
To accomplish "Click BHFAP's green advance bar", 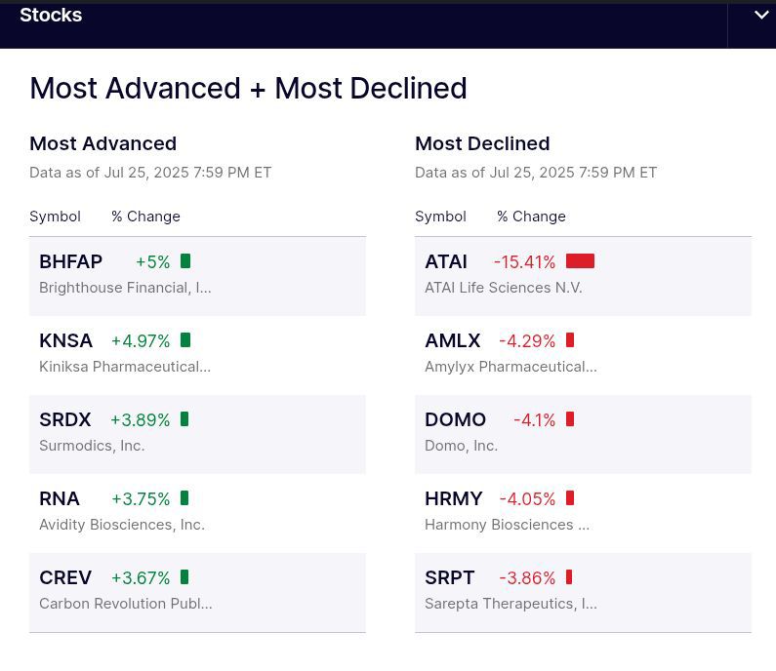I will [185, 261].
